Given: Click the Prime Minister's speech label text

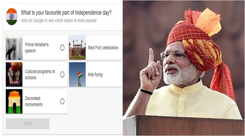Looking at the screenshot, I should coord(37,48).
